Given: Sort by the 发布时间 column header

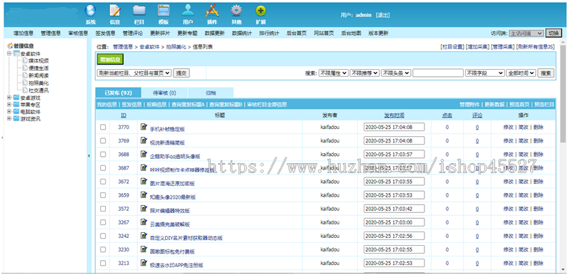Looking at the screenshot, I should tap(394, 115).
